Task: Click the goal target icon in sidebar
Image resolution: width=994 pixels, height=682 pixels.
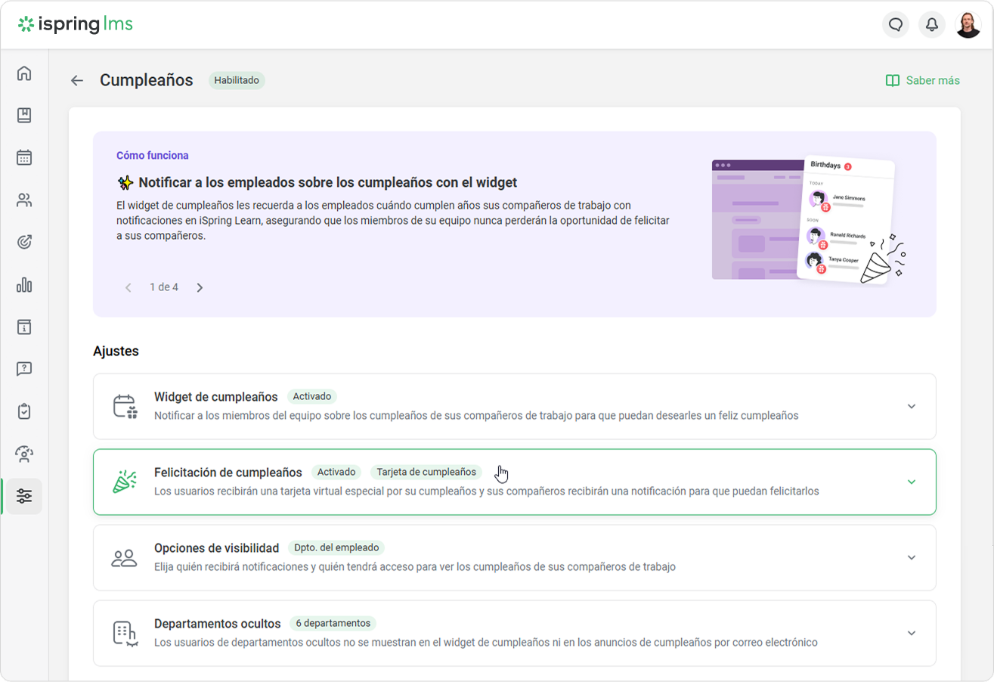Action: point(24,243)
